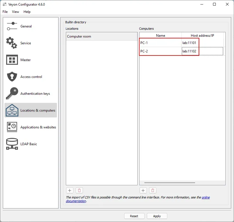Add a new location with plus button
The width and height of the screenshot is (234, 222).
[x=70, y=190]
